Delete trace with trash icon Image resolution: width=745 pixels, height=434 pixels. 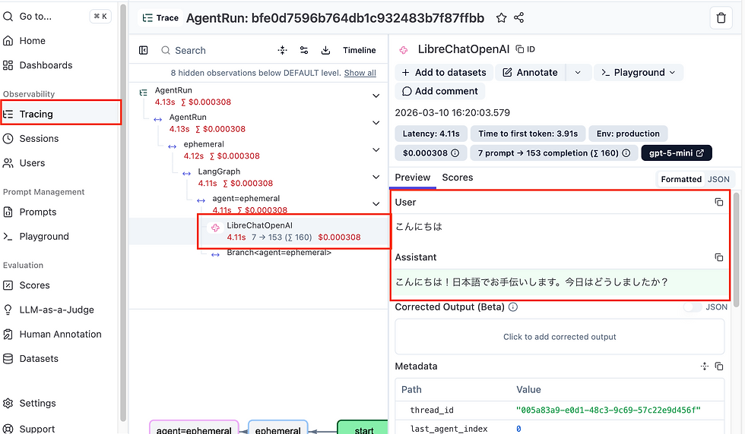[x=721, y=18]
